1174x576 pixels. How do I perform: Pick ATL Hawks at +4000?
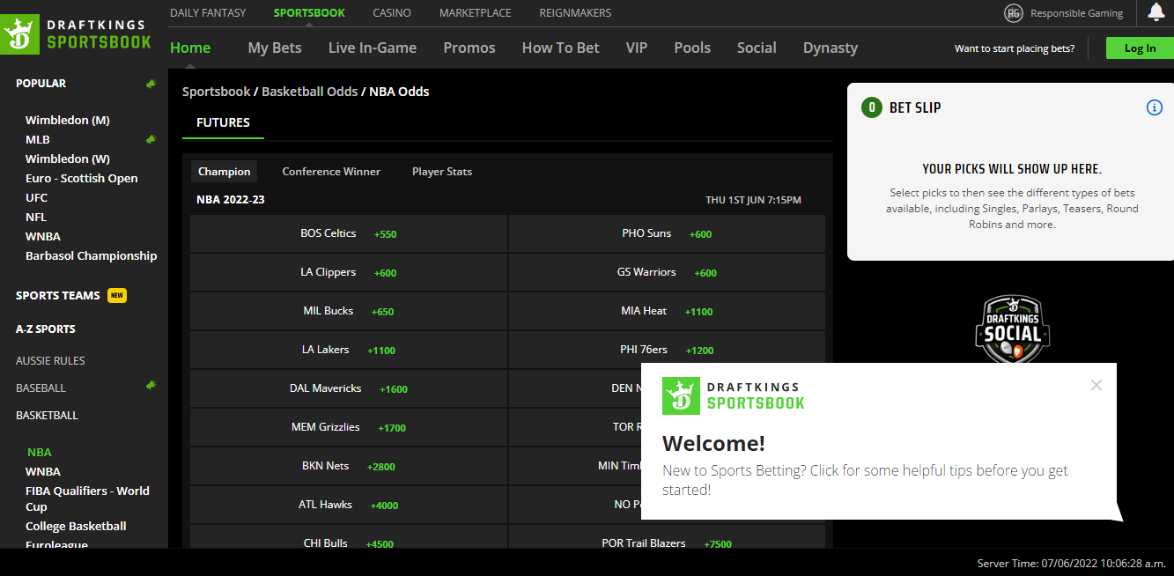pos(349,506)
